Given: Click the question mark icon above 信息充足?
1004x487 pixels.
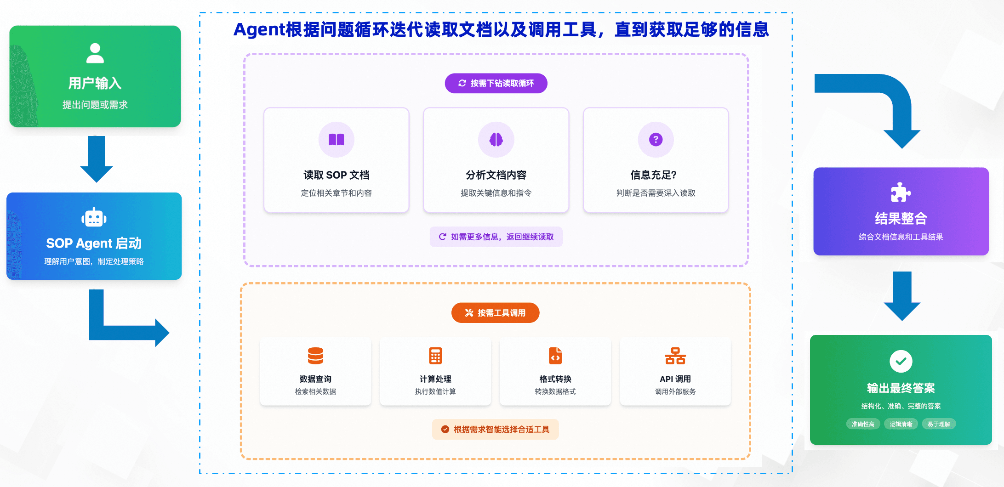Looking at the screenshot, I should click(656, 140).
